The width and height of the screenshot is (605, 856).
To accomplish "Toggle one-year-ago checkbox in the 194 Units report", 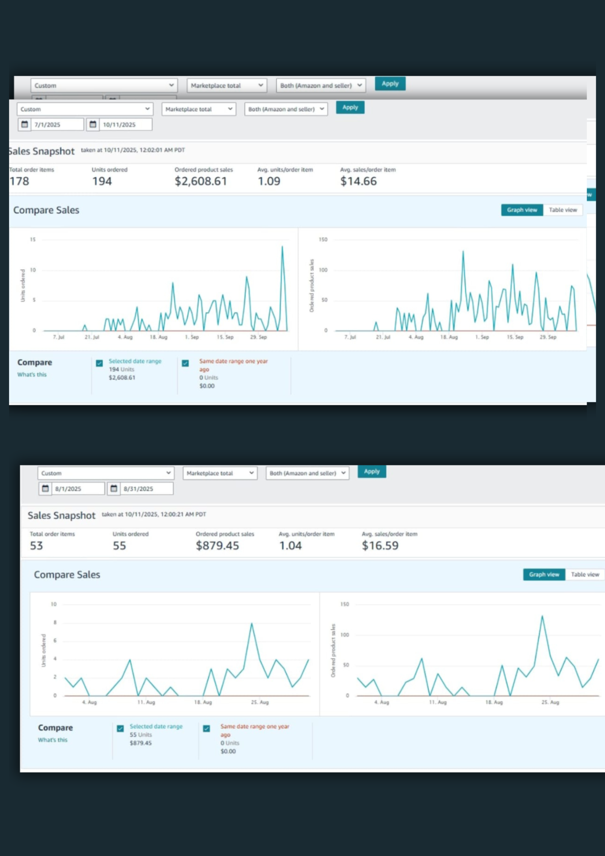I will (x=185, y=363).
